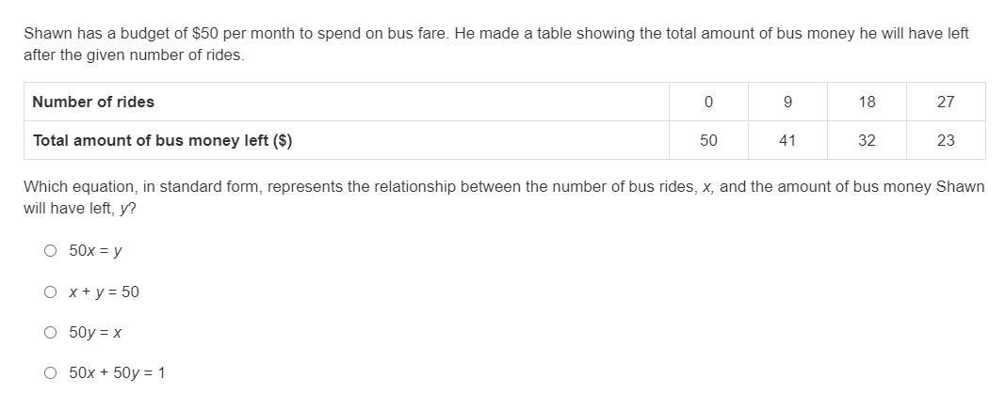Viewport: 1006px width, 410px height.
Task: Click the money-left cell showing 41
Action: [787, 140]
